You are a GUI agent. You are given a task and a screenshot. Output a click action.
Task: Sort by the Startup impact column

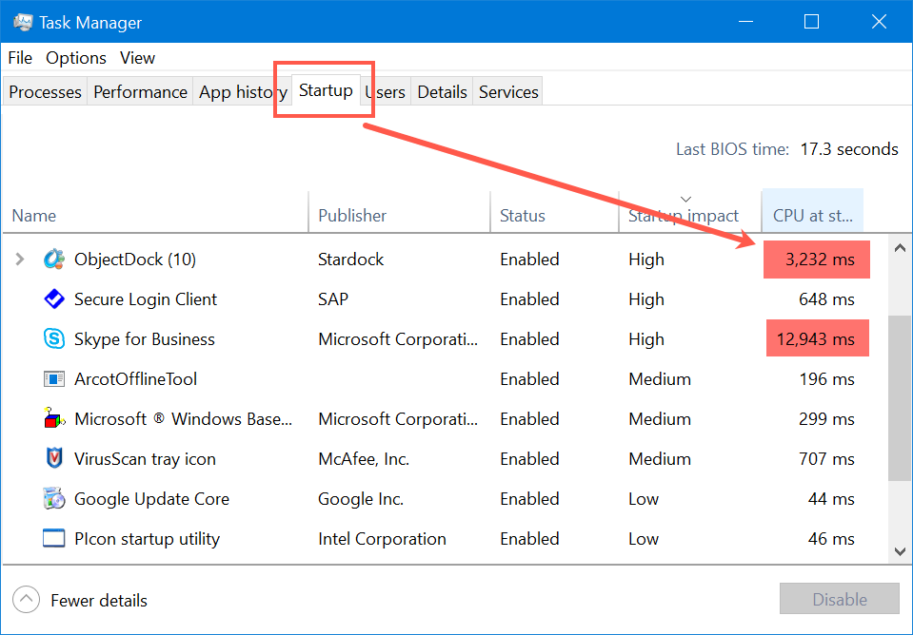coord(684,216)
